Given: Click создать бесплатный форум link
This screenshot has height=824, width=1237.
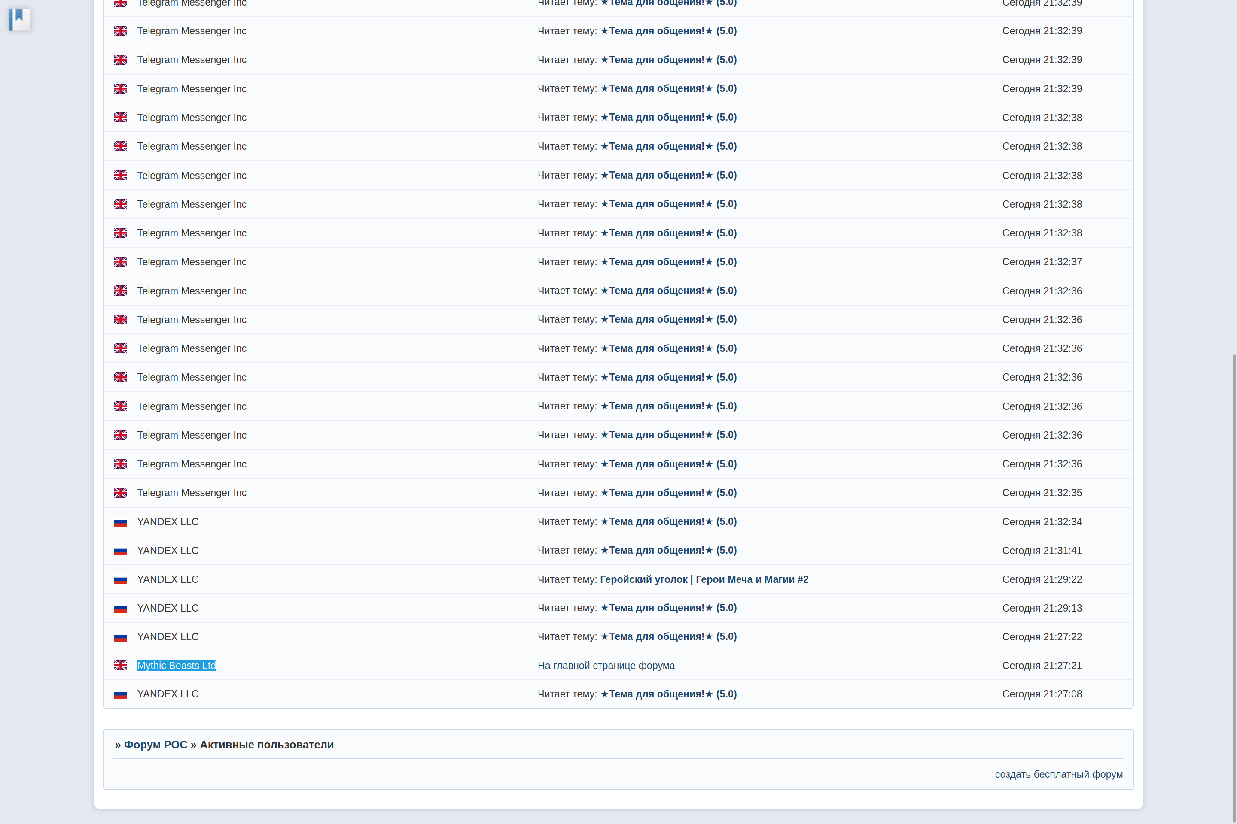Looking at the screenshot, I should 1058,774.
